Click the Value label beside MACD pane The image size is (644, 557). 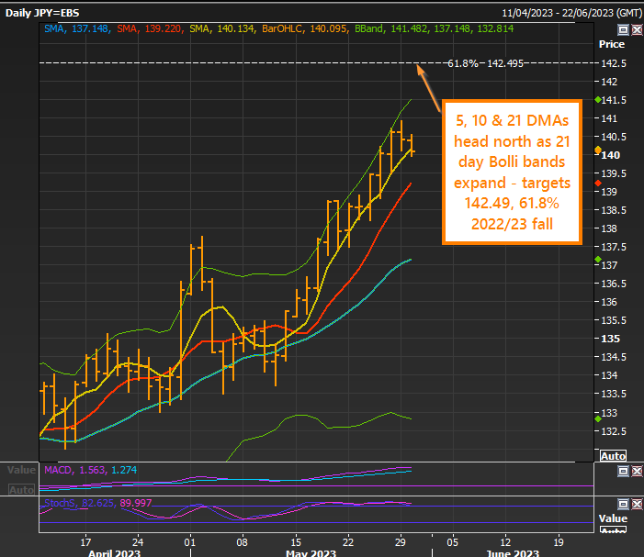pos(21,470)
